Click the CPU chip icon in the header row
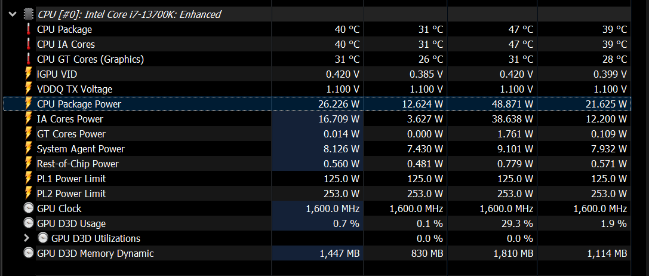This screenshot has width=649, height=276. tap(28, 14)
